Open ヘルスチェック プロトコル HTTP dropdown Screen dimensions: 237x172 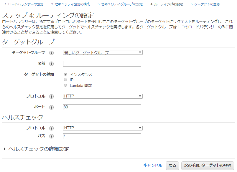point(103,128)
